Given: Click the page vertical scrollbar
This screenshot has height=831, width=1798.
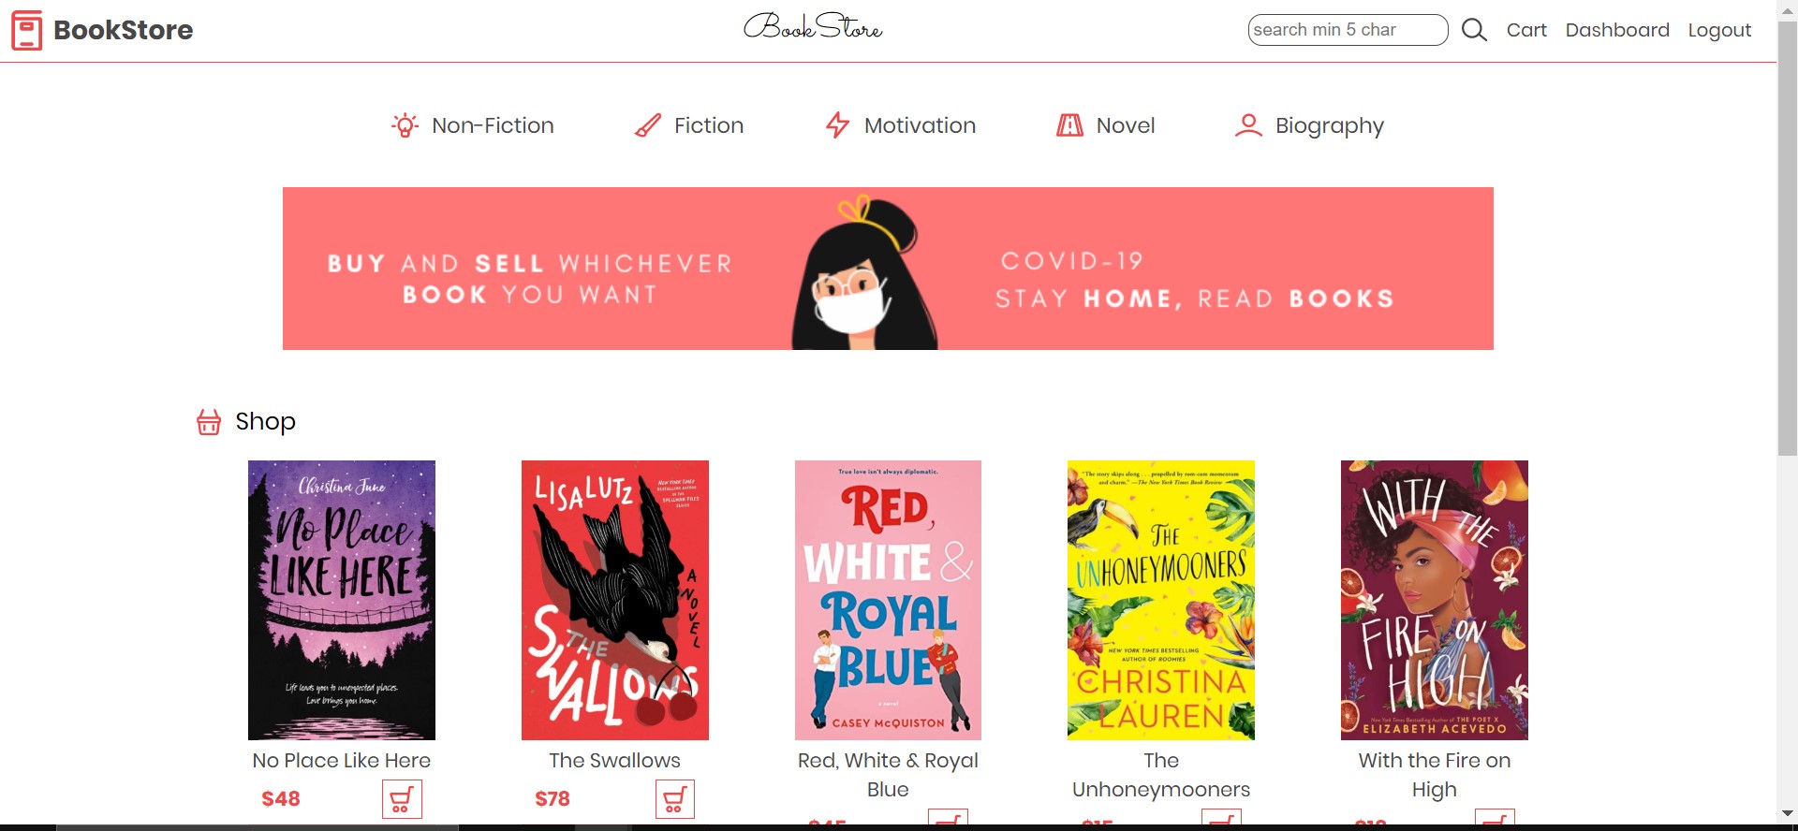Looking at the screenshot, I should [1787, 415].
